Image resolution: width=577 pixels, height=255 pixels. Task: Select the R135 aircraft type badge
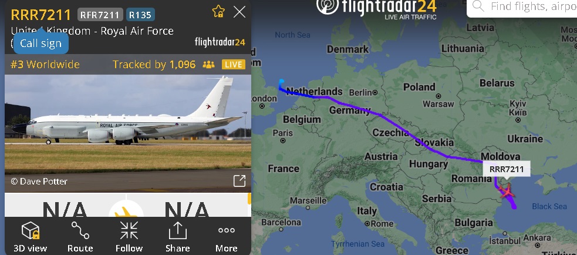click(x=140, y=15)
